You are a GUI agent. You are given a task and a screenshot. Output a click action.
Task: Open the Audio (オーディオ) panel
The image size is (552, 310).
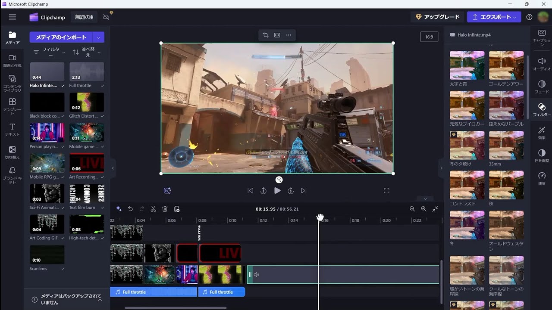[542, 64]
